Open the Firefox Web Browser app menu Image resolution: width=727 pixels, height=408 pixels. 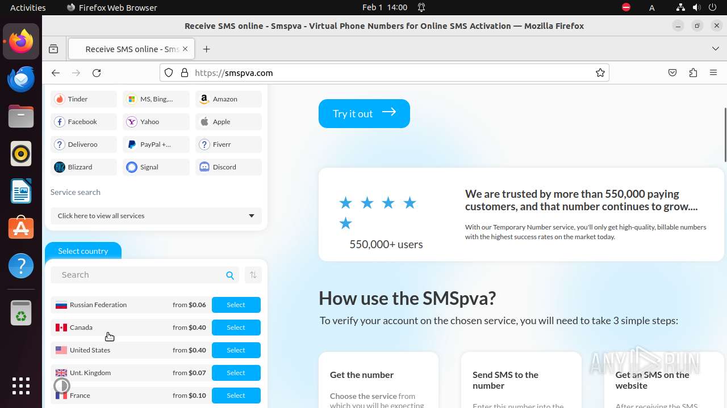coord(112,7)
